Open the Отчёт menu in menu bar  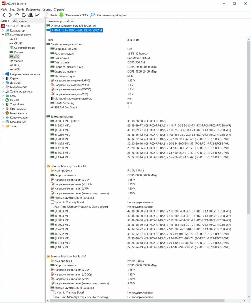pos(20,9)
